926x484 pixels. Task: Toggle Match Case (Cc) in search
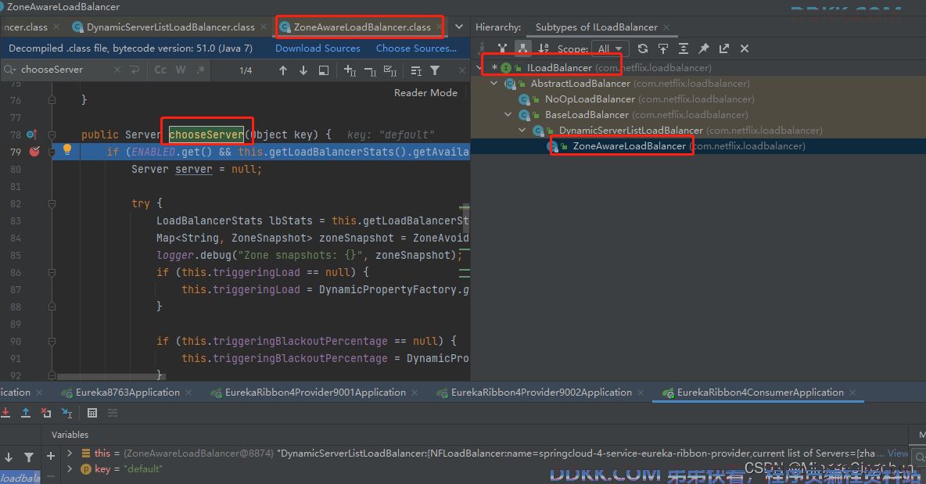tap(160, 70)
